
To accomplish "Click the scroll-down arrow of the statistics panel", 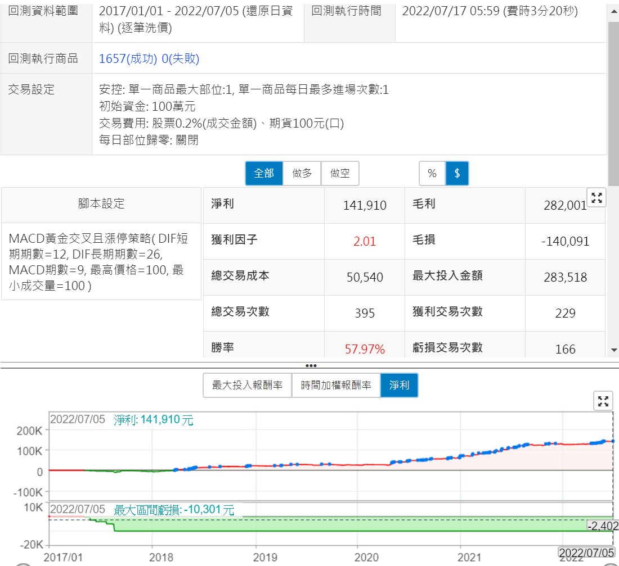I will pos(613,350).
